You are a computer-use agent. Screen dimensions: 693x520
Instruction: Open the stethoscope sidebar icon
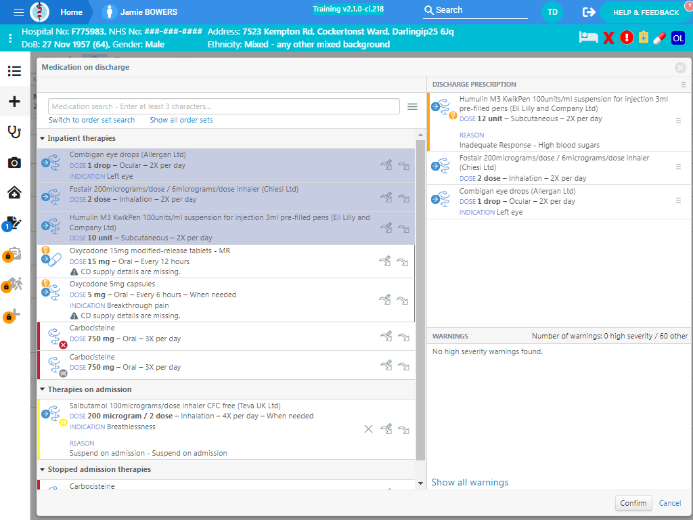click(14, 132)
